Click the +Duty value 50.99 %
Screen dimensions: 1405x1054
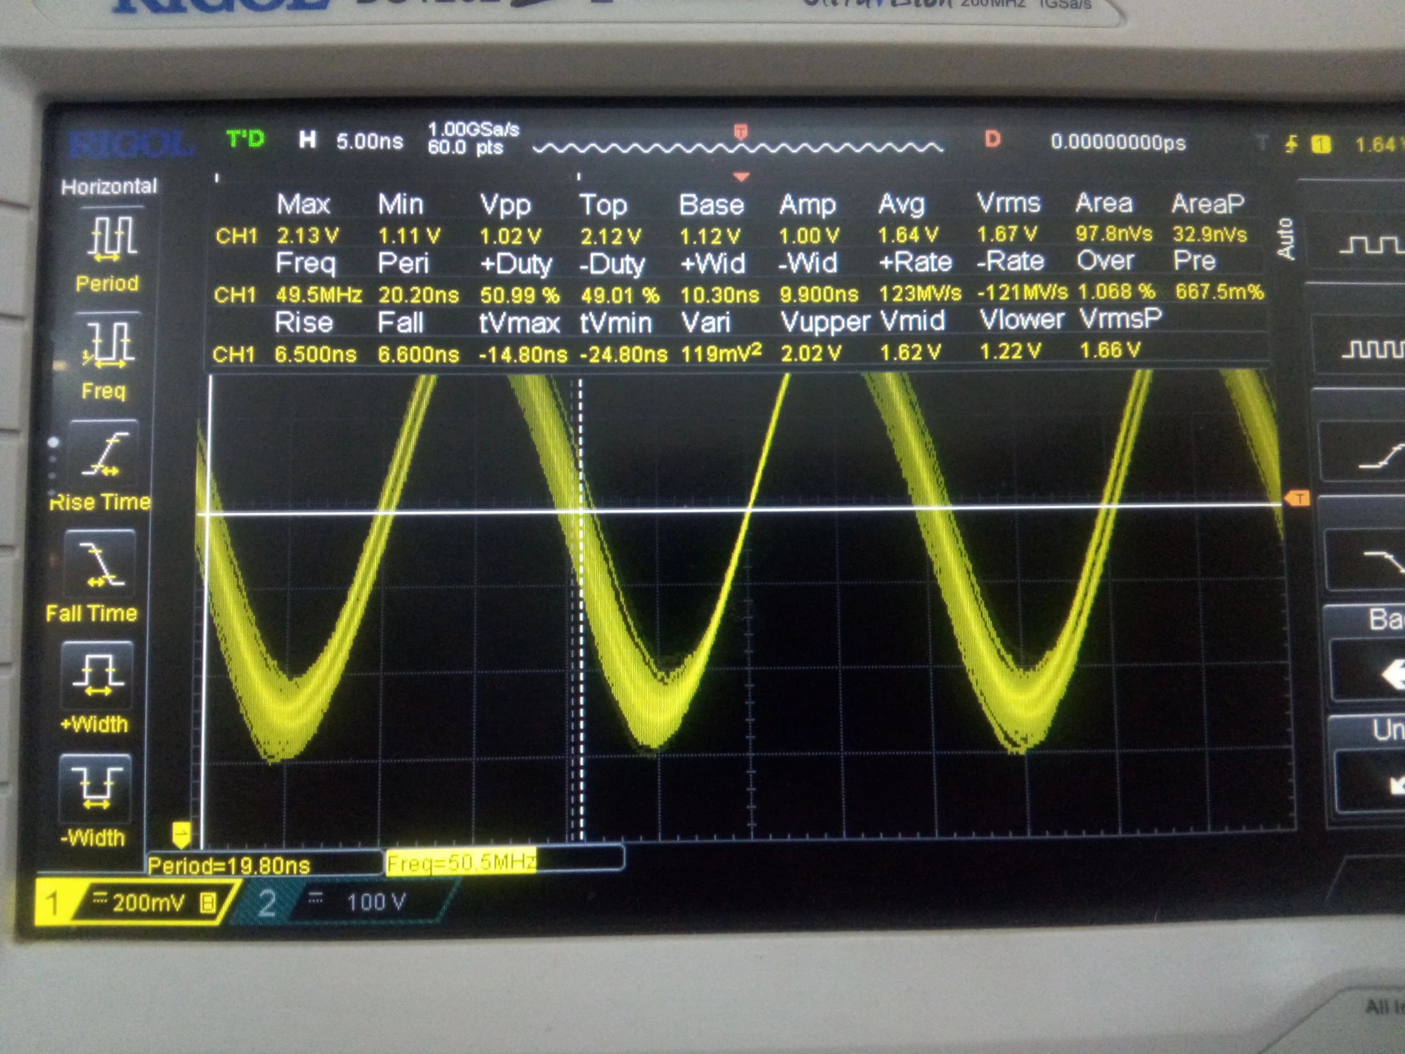(520, 295)
